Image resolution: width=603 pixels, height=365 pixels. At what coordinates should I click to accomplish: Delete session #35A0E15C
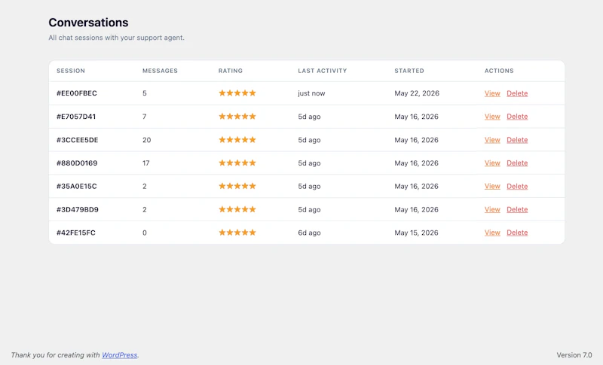click(517, 186)
